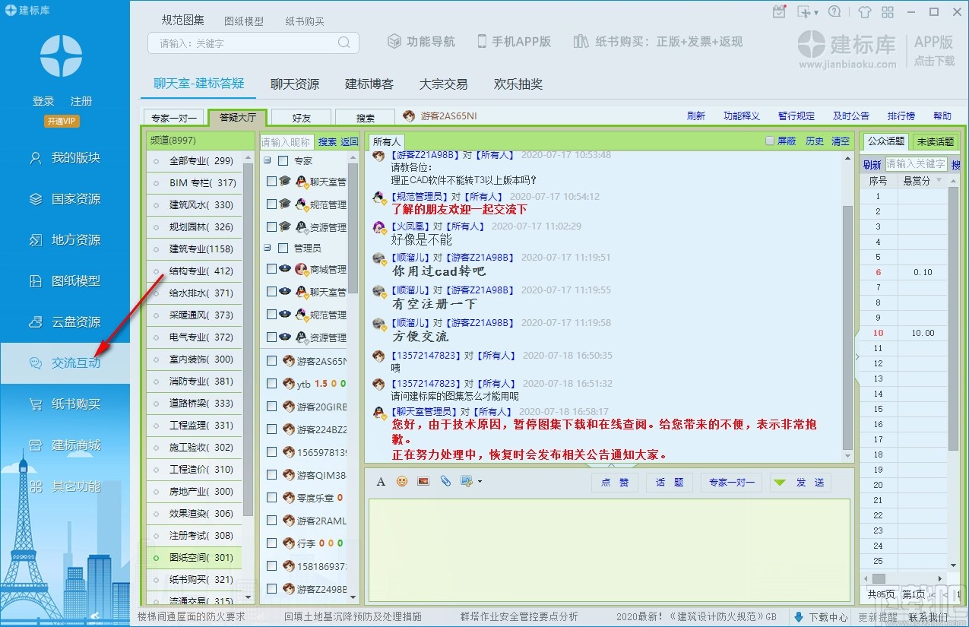Expand the send options arrow on 发送
This screenshot has width=969, height=627.
click(x=779, y=482)
